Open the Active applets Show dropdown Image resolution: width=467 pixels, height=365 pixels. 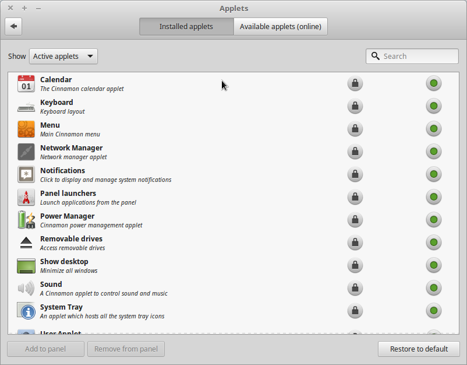63,57
